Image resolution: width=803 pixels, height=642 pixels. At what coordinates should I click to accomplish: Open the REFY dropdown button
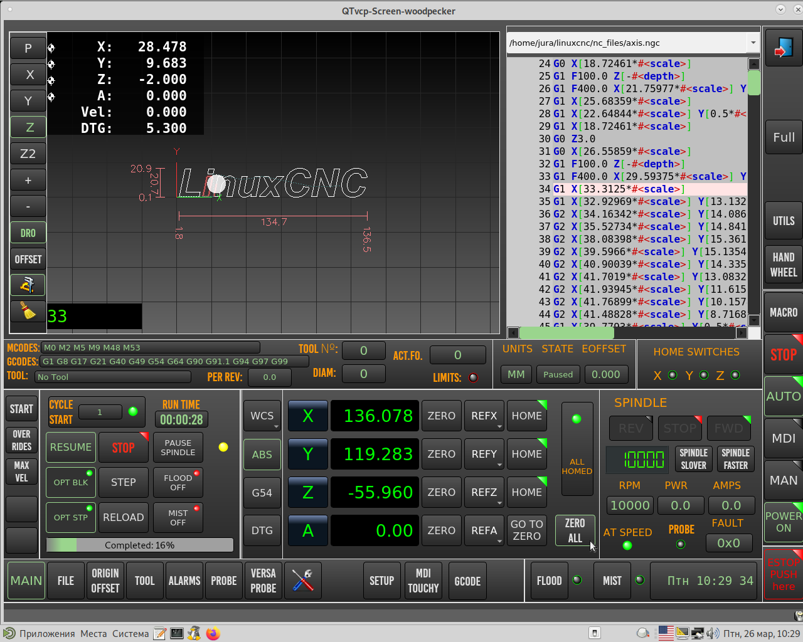coord(484,454)
